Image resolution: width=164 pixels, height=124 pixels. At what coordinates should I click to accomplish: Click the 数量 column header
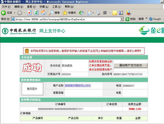(x=119, y=118)
